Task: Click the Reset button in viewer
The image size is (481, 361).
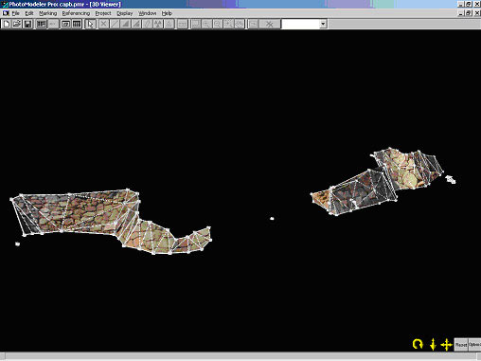Action: pos(461,345)
